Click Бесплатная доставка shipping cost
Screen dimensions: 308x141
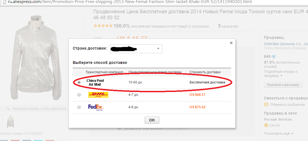pyautogui.click(x=207, y=82)
